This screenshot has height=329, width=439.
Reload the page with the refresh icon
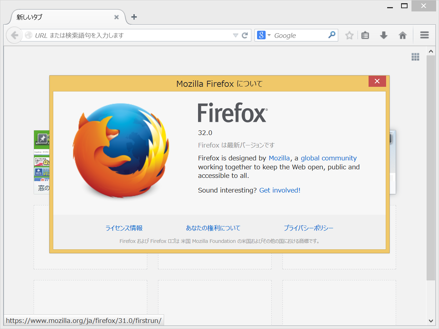245,35
